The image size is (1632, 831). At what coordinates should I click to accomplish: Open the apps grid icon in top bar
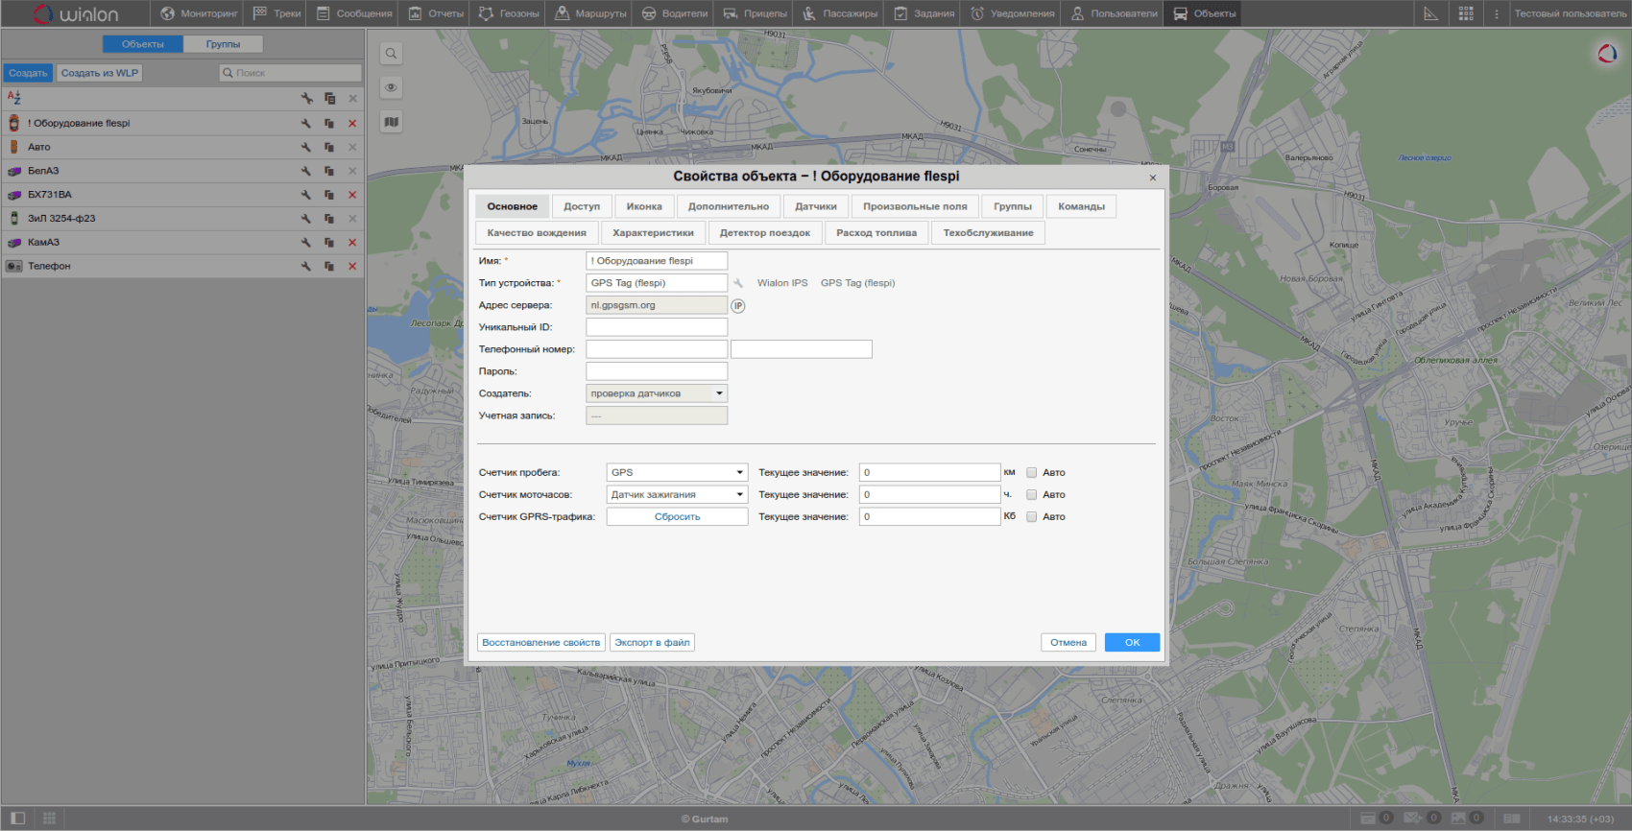[x=1466, y=13]
